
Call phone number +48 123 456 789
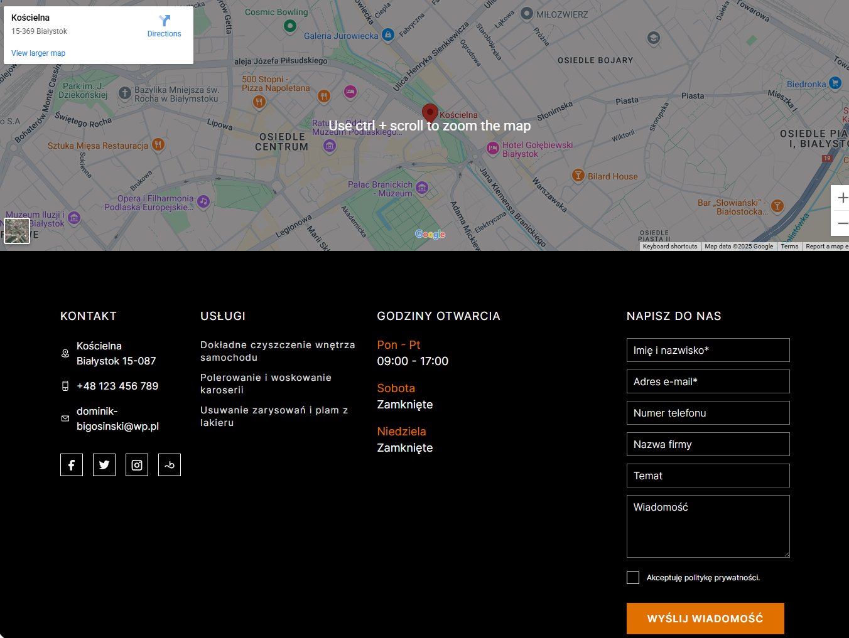pos(117,386)
